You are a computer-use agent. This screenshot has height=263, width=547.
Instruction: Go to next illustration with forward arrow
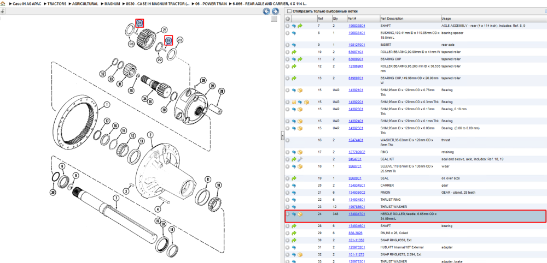275,11
